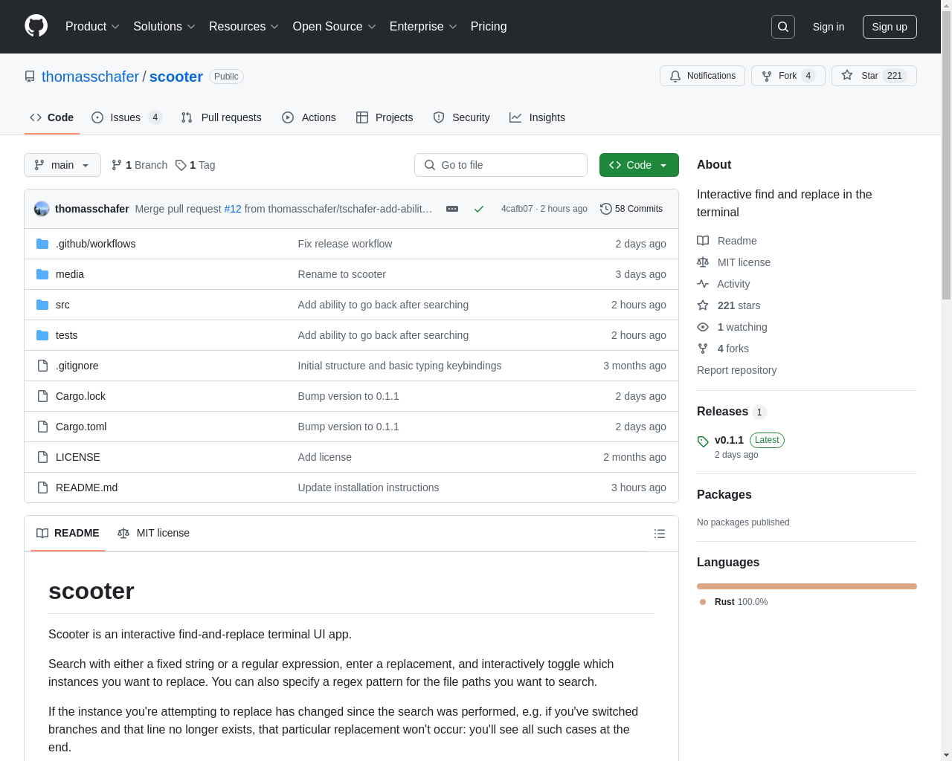The height and width of the screenshot is (761, 952).
Task: Click thomasschafer's avatar in commit row
Action: click(x=42, y=209)
